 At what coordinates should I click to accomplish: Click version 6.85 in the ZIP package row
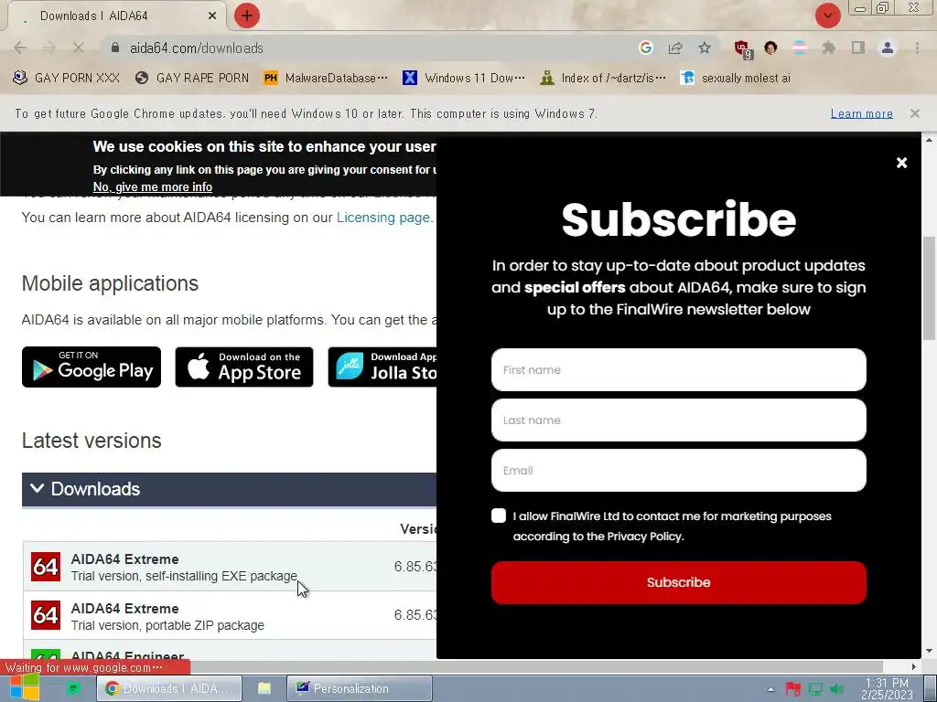415,615
